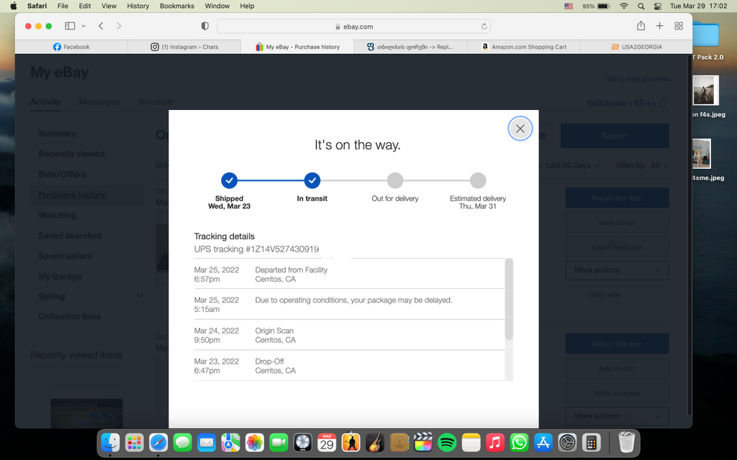The image size is (737, 460).
Task: Open the Trash in the dock
Action: [x=626, y=443]
